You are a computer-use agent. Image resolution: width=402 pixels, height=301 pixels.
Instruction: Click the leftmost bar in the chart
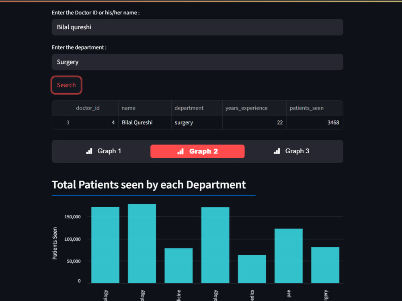click(x=105, y=245)
